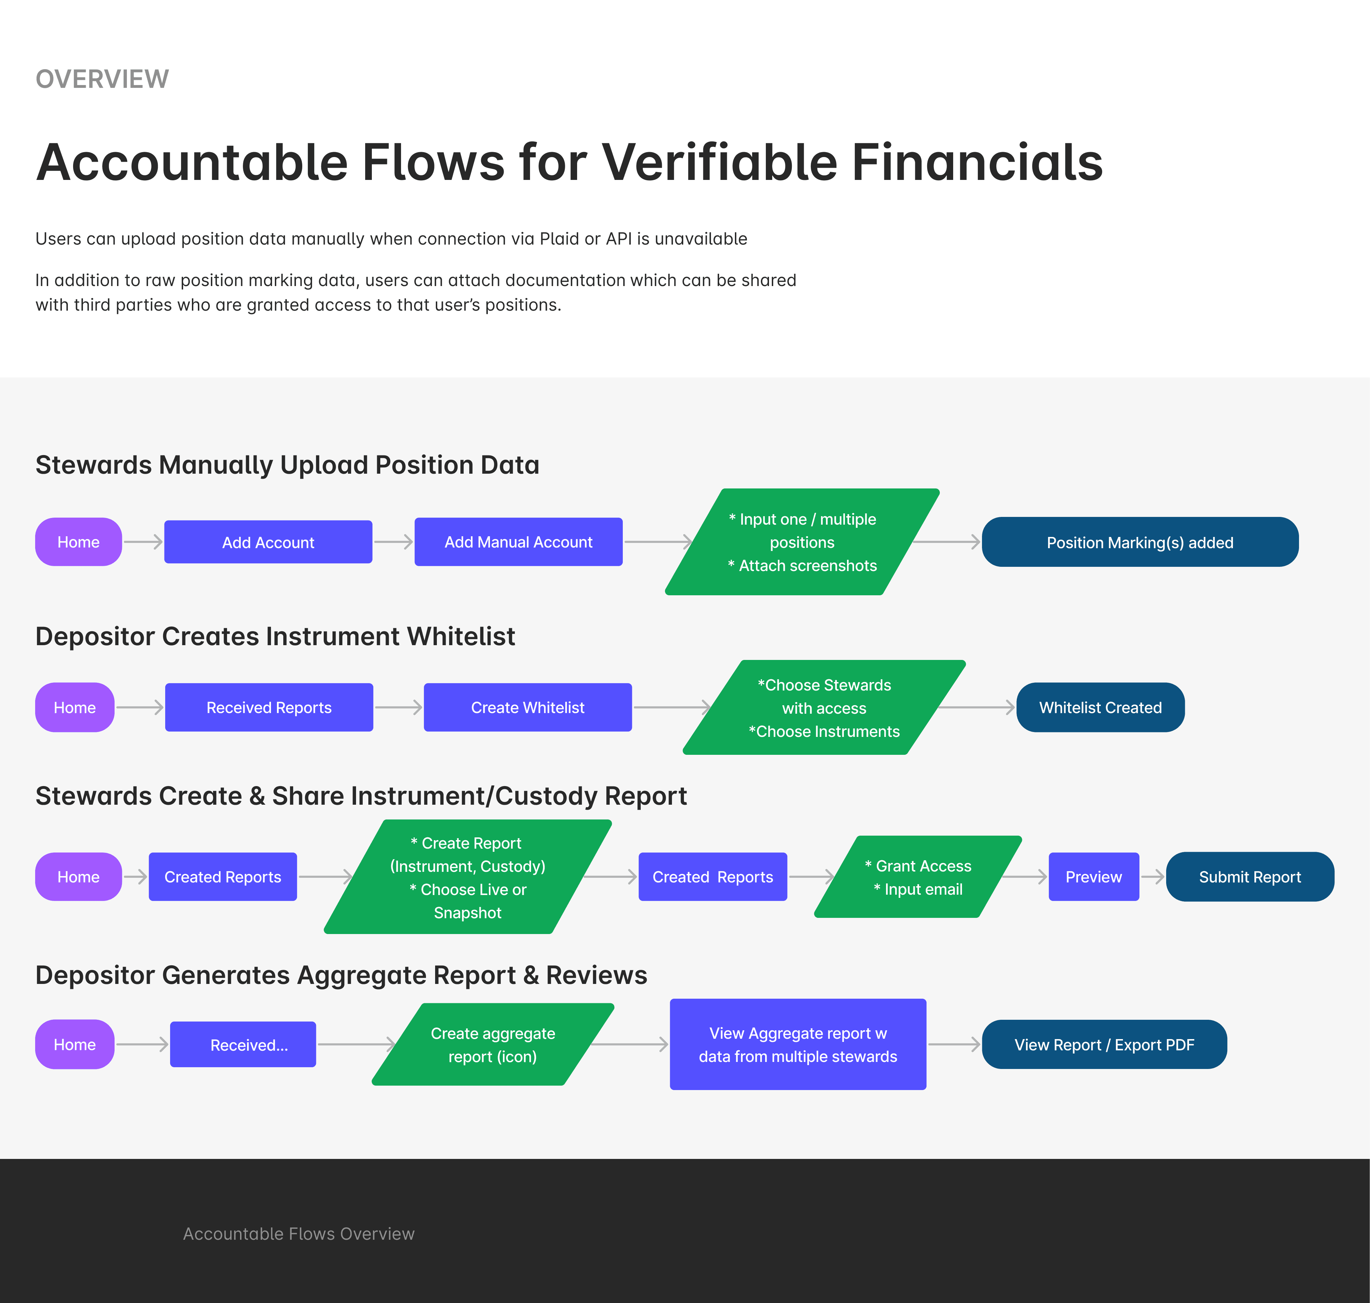
Task: Select the Add Manual Account box
Action: coord(518,542)
